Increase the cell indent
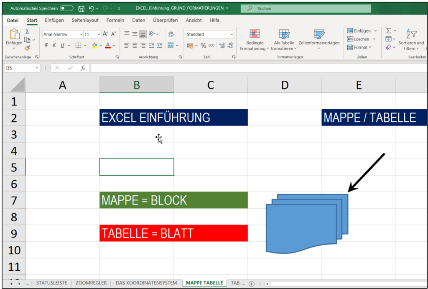Viewport: 428px width, 289px height. pos(160,45)
